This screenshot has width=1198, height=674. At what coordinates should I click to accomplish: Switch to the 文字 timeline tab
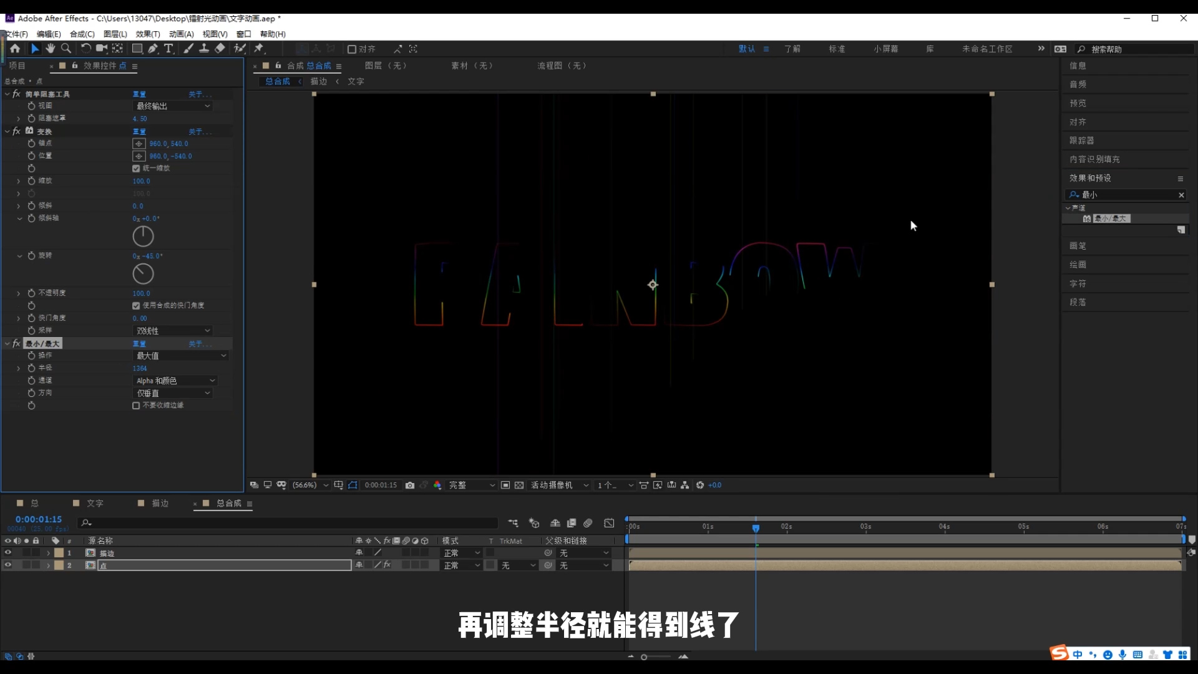click(95, 503)
